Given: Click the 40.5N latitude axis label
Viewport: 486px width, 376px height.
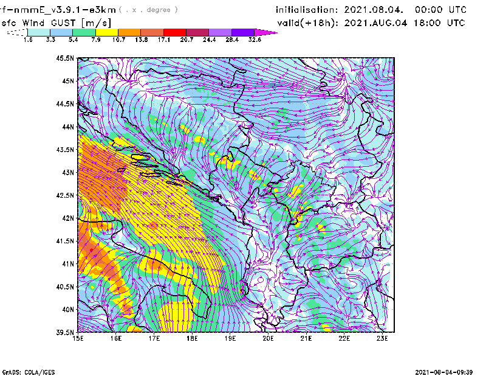Looking at the screenshot, I should [x=65, y=287].
